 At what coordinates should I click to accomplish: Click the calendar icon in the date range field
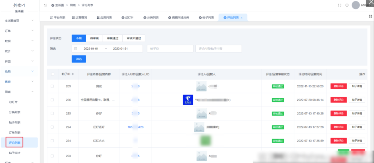click(76, 48)
